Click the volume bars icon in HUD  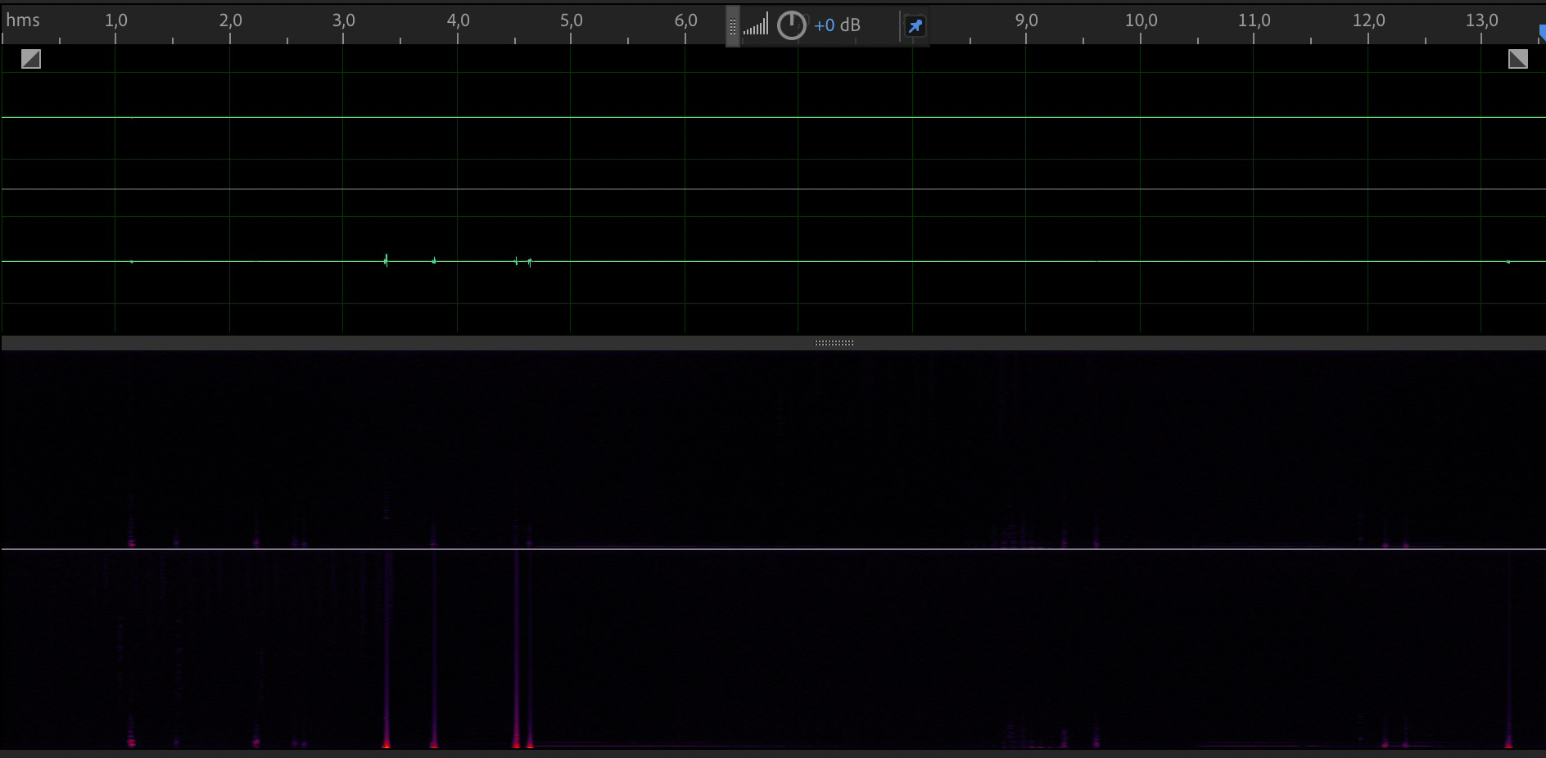[x=755, y=26]
